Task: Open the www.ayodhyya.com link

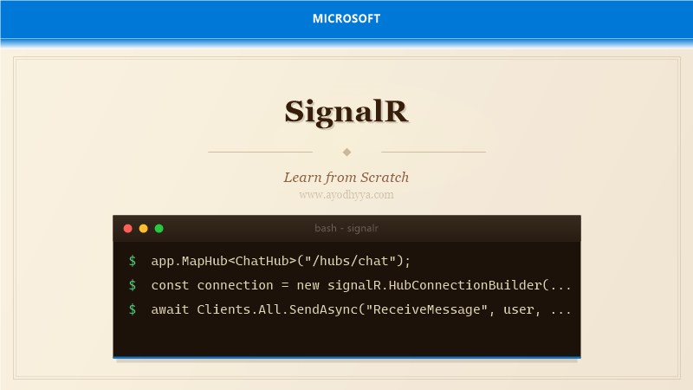Action: [x=346, y=194]
